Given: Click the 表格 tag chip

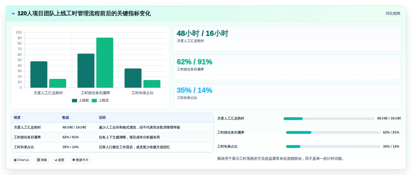Looking at the screenshot, I should click(x=42, y=160).
